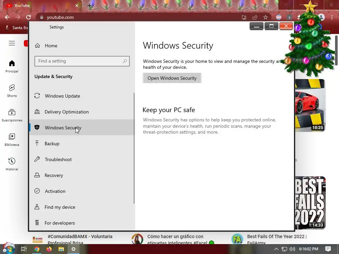This screenshot has height=254, width=339.
Task: Open YouTube Biblioteca
Action: [12, 140]
